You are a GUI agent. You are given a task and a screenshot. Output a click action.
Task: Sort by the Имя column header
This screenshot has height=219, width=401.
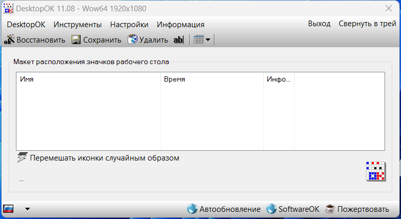coord(88,79)
